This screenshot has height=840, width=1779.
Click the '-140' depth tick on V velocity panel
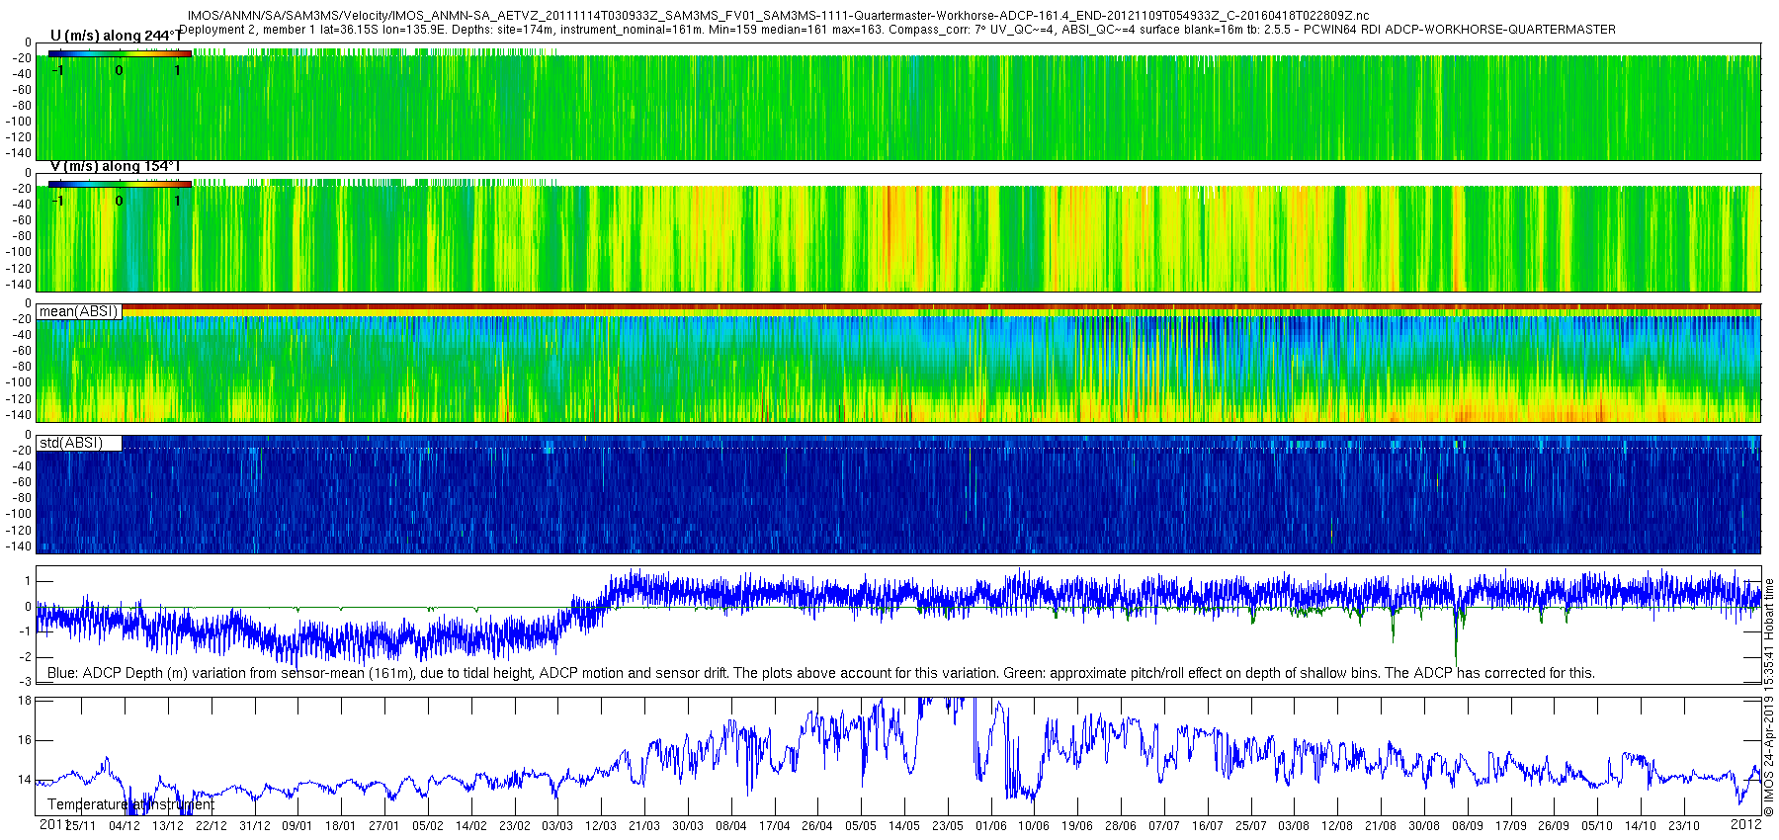coord(20,285)
